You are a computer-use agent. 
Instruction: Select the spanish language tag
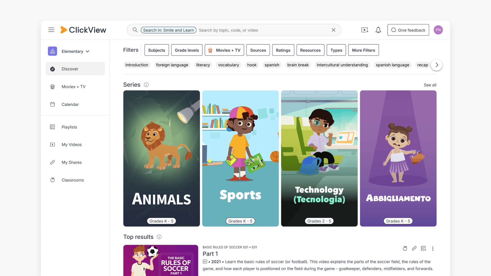(393, 65)
